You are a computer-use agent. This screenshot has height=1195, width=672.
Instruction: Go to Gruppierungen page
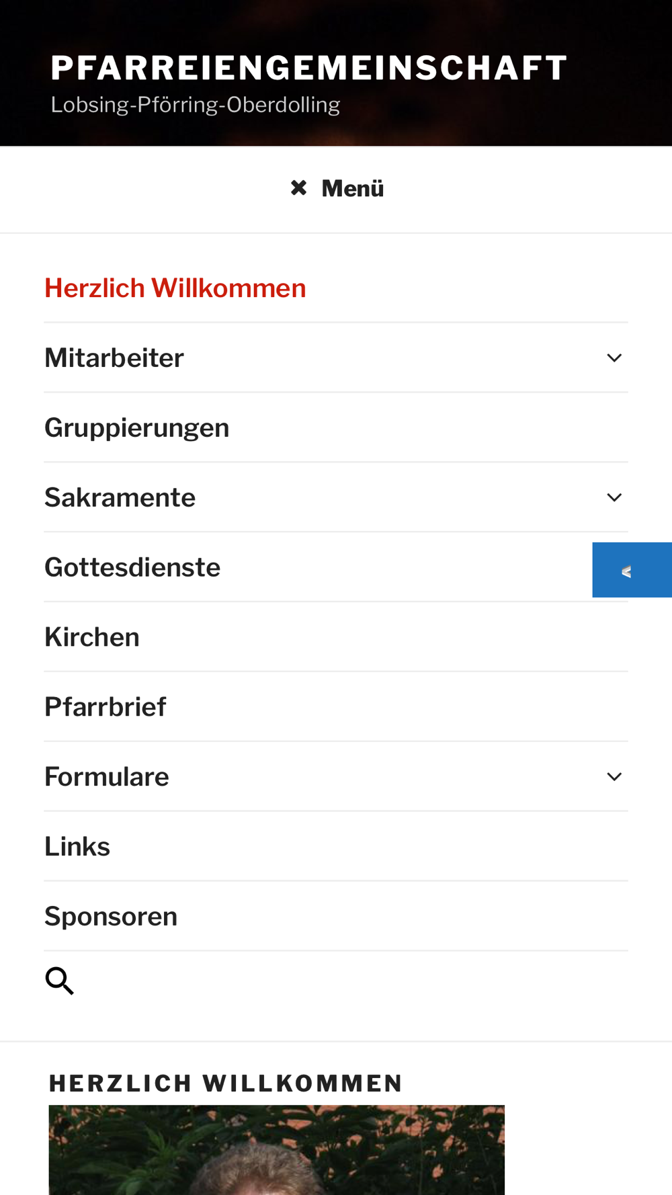coord(137,428)
